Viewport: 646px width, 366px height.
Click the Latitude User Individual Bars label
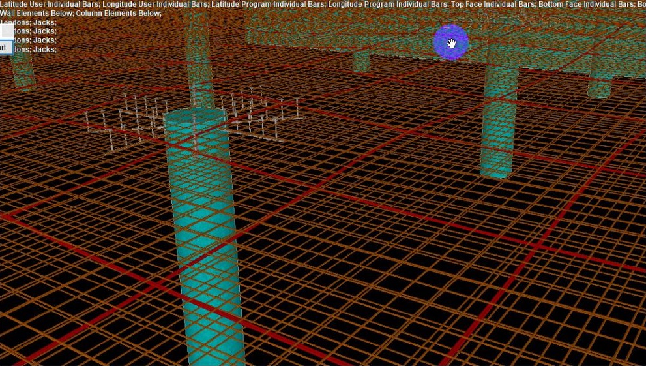coord(50,4)
